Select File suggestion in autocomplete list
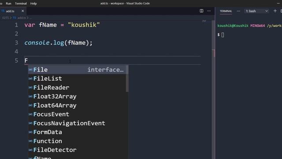 click(x=78, y=70)
